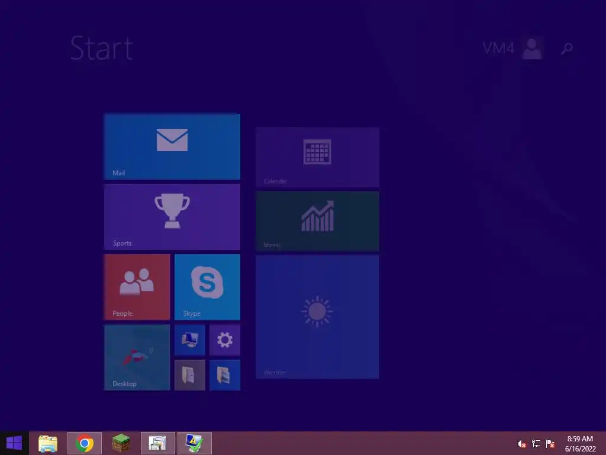Open the Desktop tile

pos(137,357)
